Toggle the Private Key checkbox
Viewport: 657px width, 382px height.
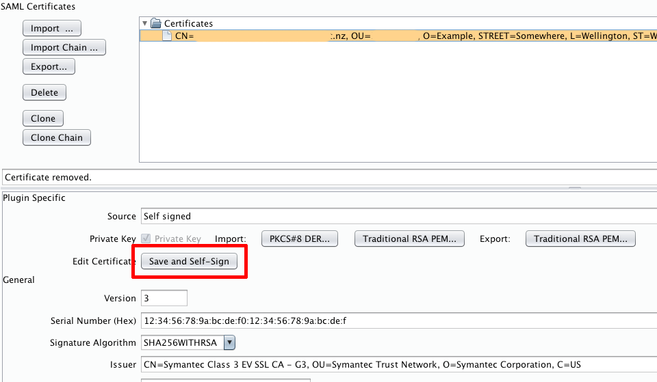146,238
